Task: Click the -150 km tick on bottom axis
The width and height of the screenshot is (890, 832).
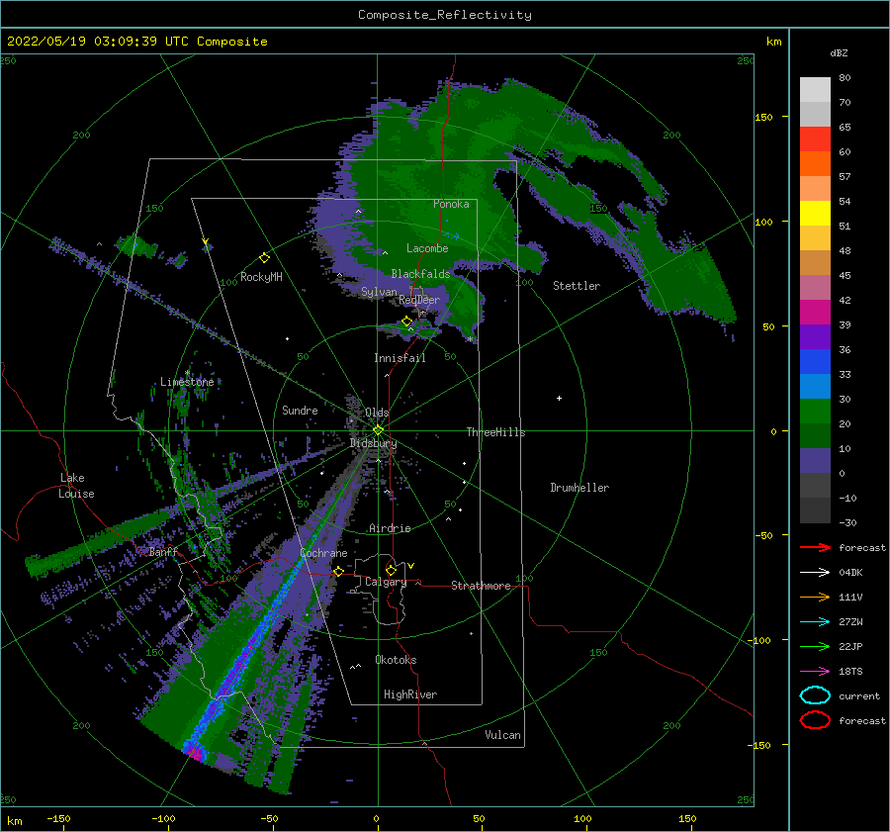Action: (58, 818)
